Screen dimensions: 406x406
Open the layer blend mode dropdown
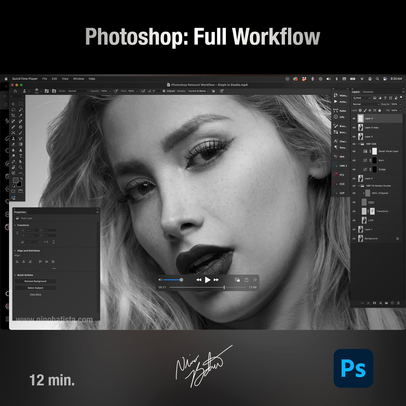click(365, 104)
